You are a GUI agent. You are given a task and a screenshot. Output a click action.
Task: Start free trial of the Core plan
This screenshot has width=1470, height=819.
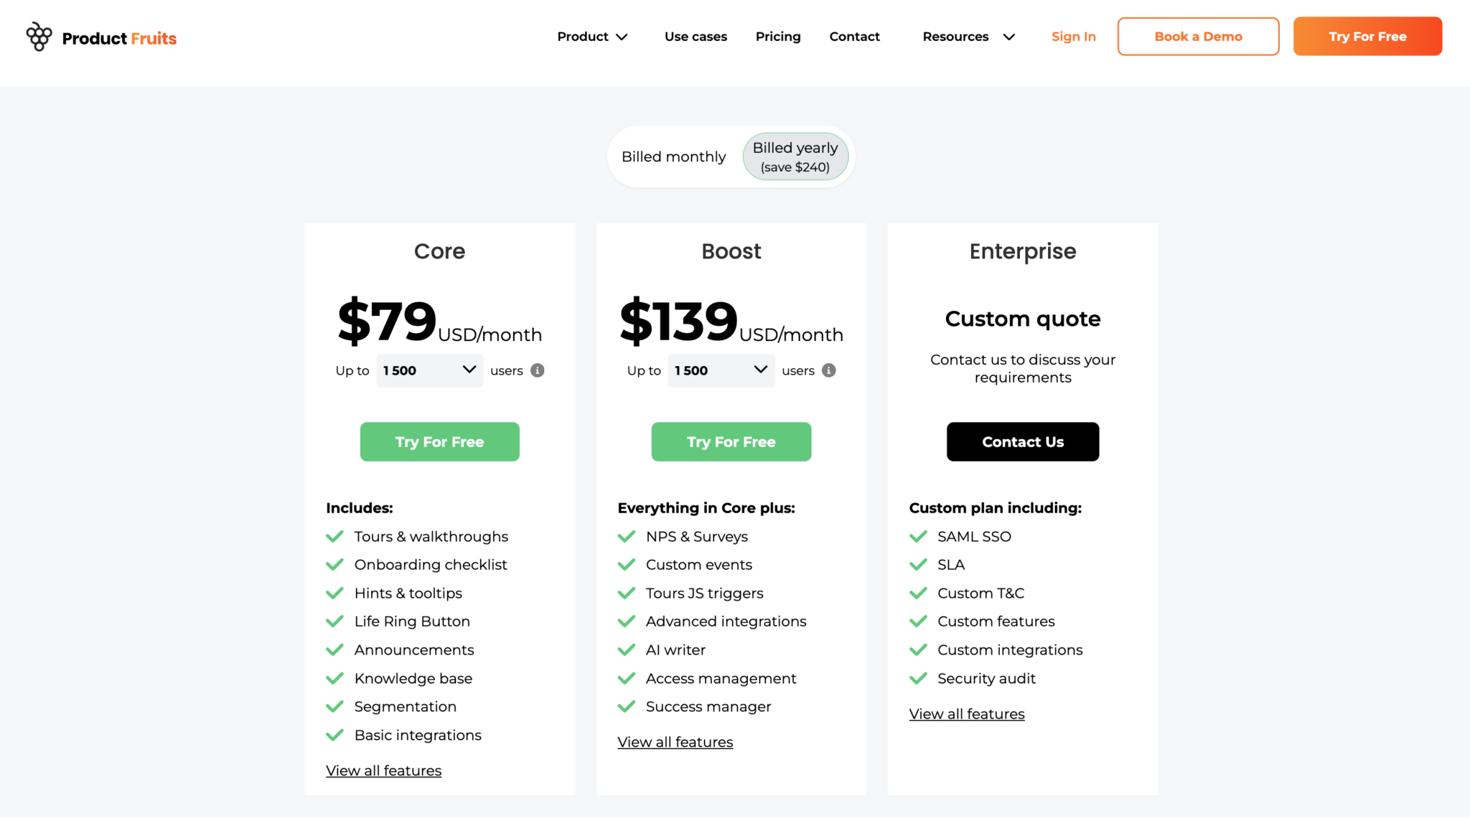point(439,441)
